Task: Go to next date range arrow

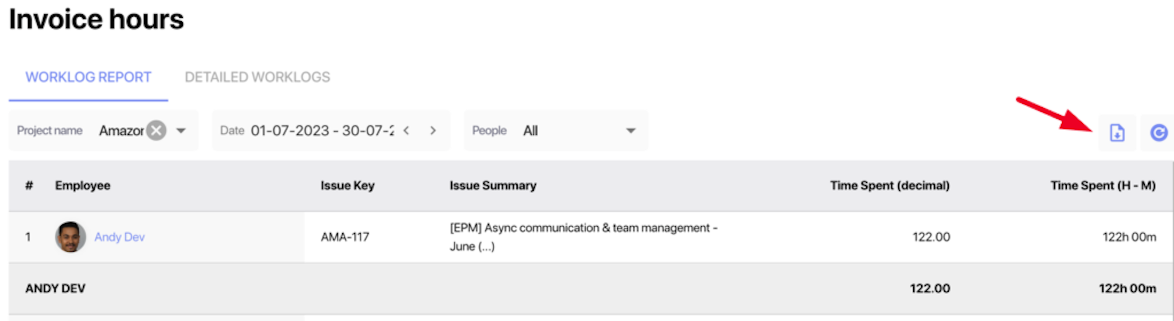Action: [x=433, y=131]
